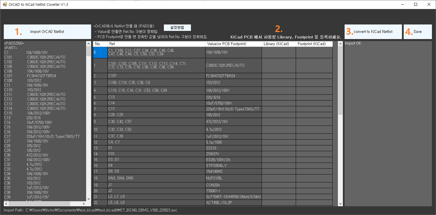Click the Save button

pyautogui.click(x=418, y=32)
